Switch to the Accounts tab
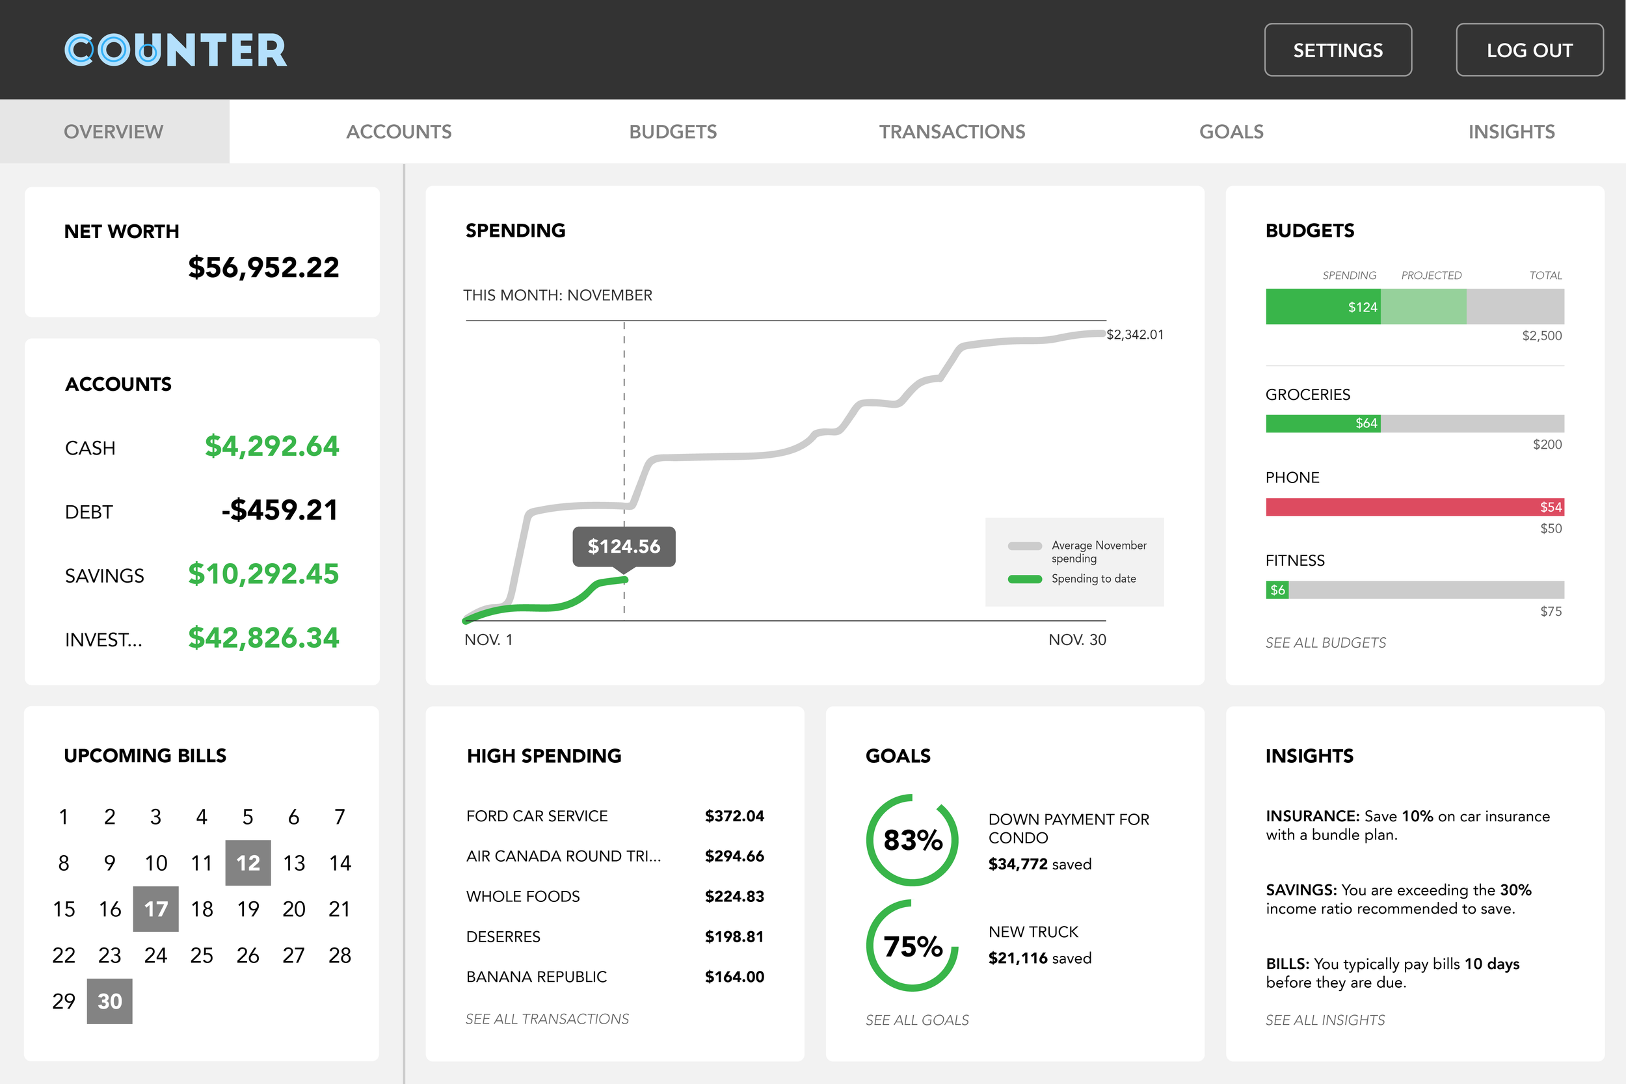Screen dimensions: 1626x1084 399,131
